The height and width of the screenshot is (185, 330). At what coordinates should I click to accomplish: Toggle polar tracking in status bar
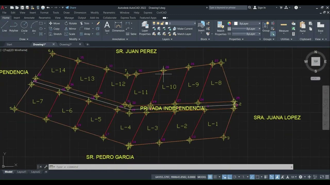[x=235, y=177]
